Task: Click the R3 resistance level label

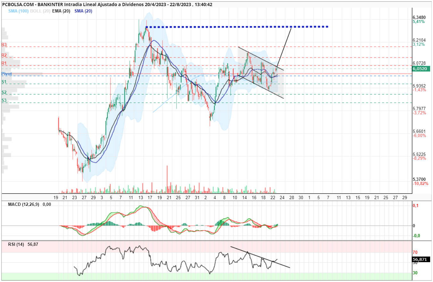Action: pyautogui.click(x=4, y=44)
